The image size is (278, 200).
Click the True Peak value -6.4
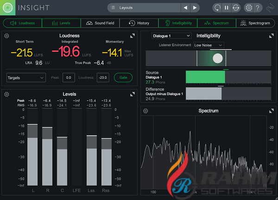[99, 63]
